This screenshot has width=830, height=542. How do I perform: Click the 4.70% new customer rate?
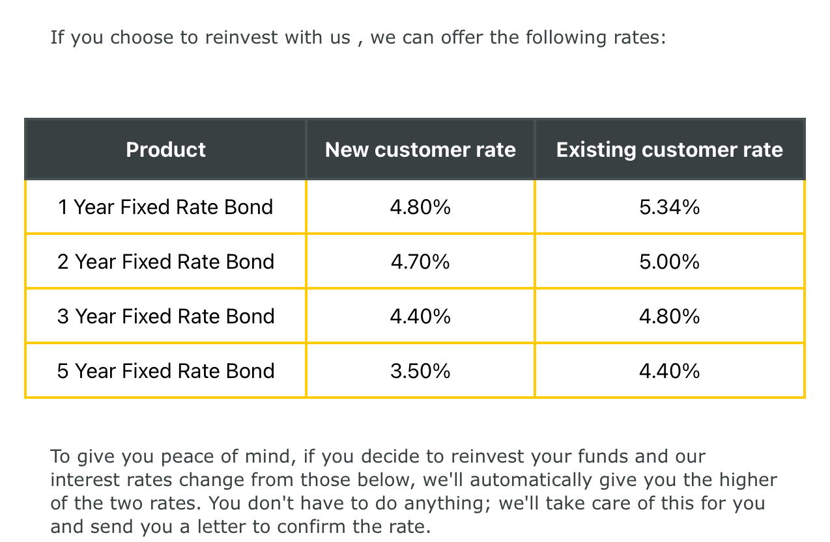[420, 262]
